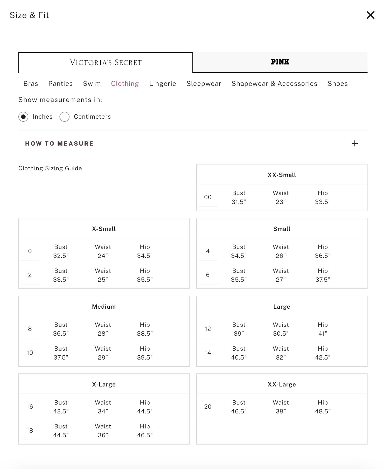Open Shapewear & Accessories size category
Screen dimensions: 387x469
pyautogui.click(x=274, y=84)
